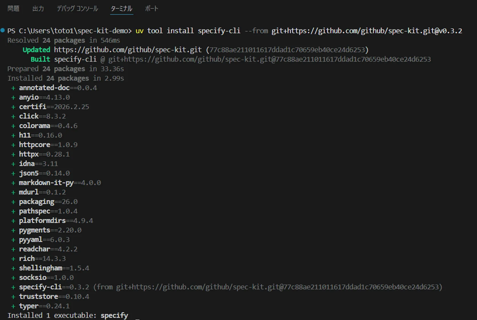The image size is (477, 320).
Task: Click the plus sign beside annotated-doc
Action: [13, 88]
